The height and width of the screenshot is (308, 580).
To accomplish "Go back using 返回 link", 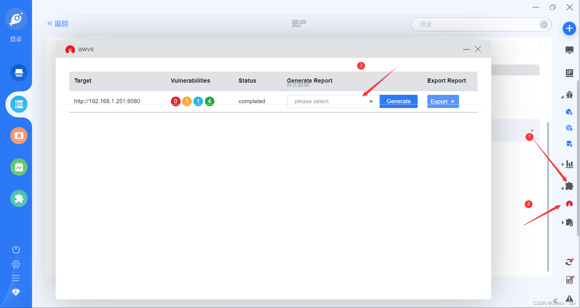I will 58,24.
